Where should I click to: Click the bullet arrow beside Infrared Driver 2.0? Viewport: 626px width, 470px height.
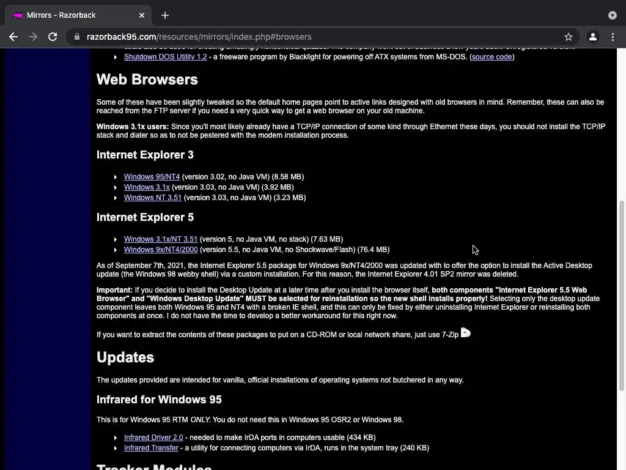pos(116,437)
